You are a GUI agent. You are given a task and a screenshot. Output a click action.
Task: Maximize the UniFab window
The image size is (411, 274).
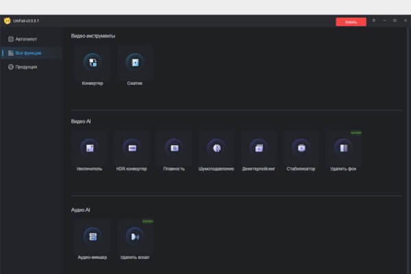395,21
